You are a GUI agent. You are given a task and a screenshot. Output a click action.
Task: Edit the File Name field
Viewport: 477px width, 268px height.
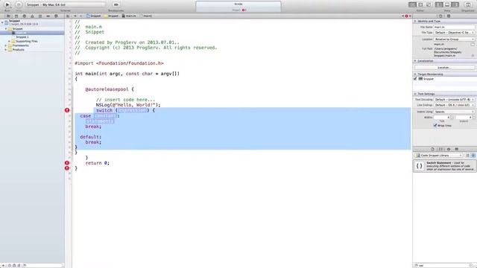(x=454, y=27)
